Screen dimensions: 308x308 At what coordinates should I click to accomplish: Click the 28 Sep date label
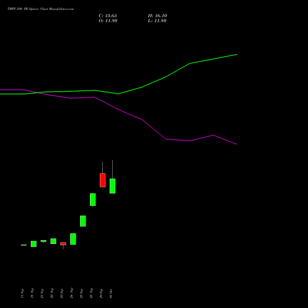[x=91, y=293]
